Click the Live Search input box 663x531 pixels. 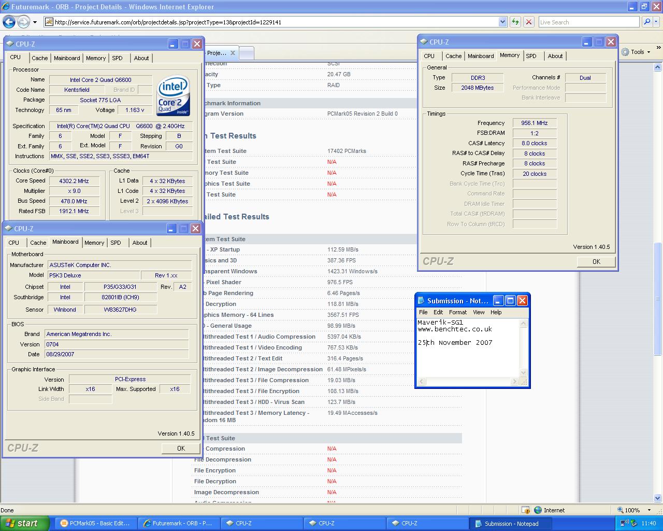point(588,22)
